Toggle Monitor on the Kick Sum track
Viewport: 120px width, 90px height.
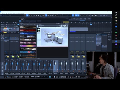tap(8, 28)
